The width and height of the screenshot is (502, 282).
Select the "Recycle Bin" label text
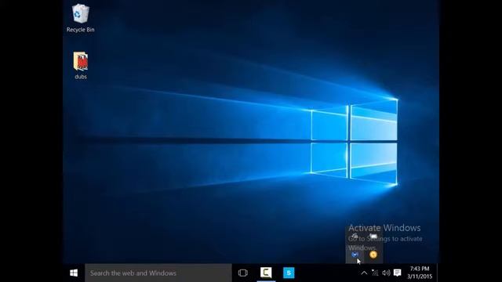pos(80,30)
